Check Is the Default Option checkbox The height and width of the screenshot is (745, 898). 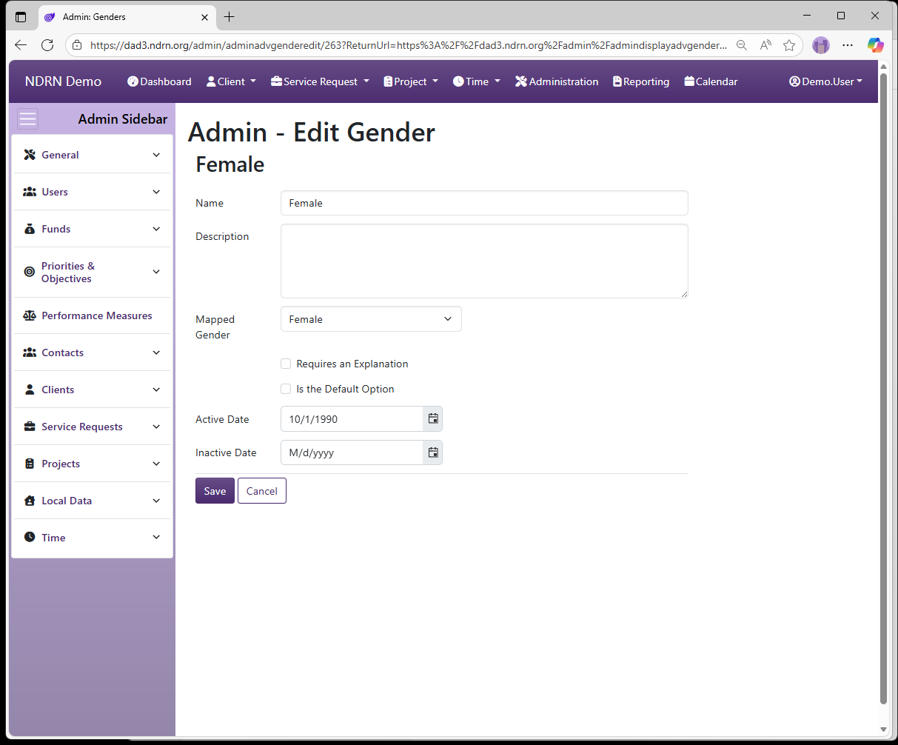tap(286, 389)
